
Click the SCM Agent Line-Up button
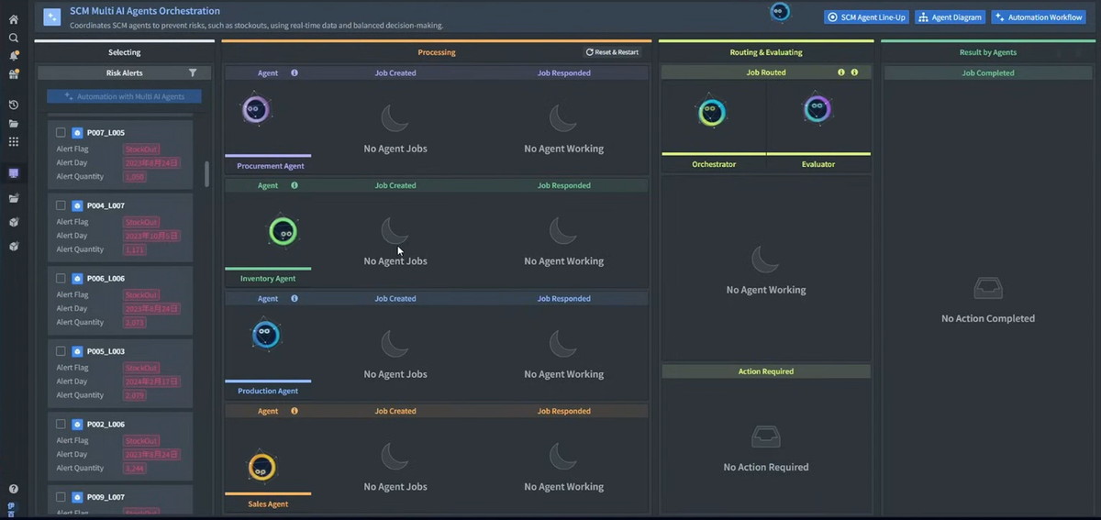pyautogui.click(x=867, y=17)
